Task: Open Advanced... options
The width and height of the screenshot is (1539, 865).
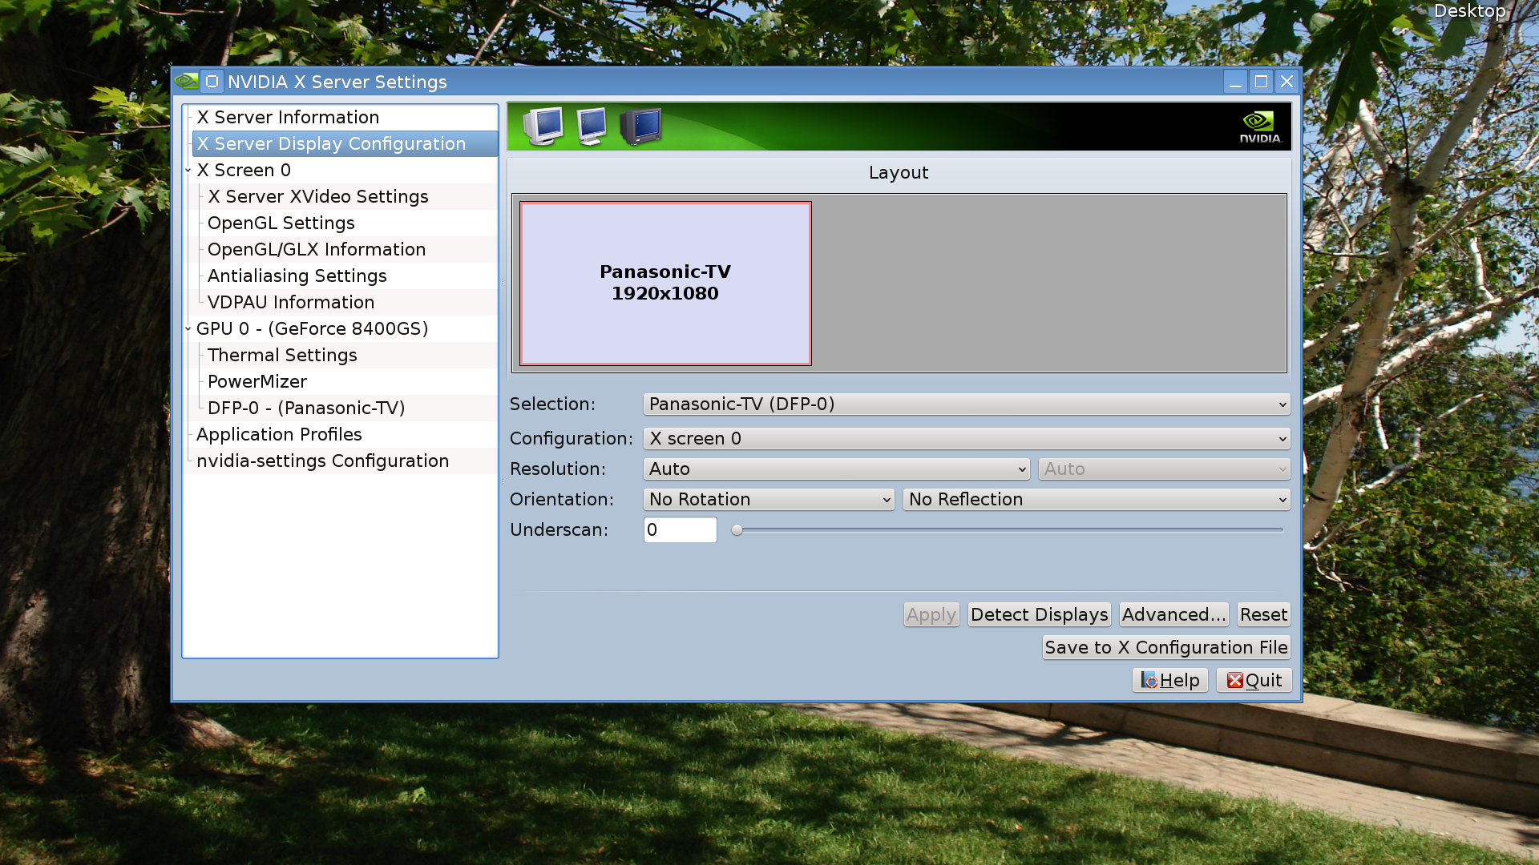Action: coord(1173,615)
